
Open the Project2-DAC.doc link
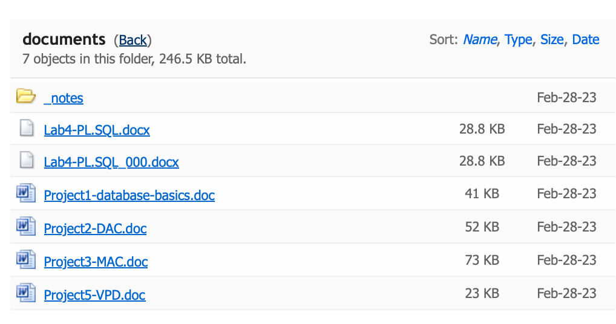[x=95, y=228]
